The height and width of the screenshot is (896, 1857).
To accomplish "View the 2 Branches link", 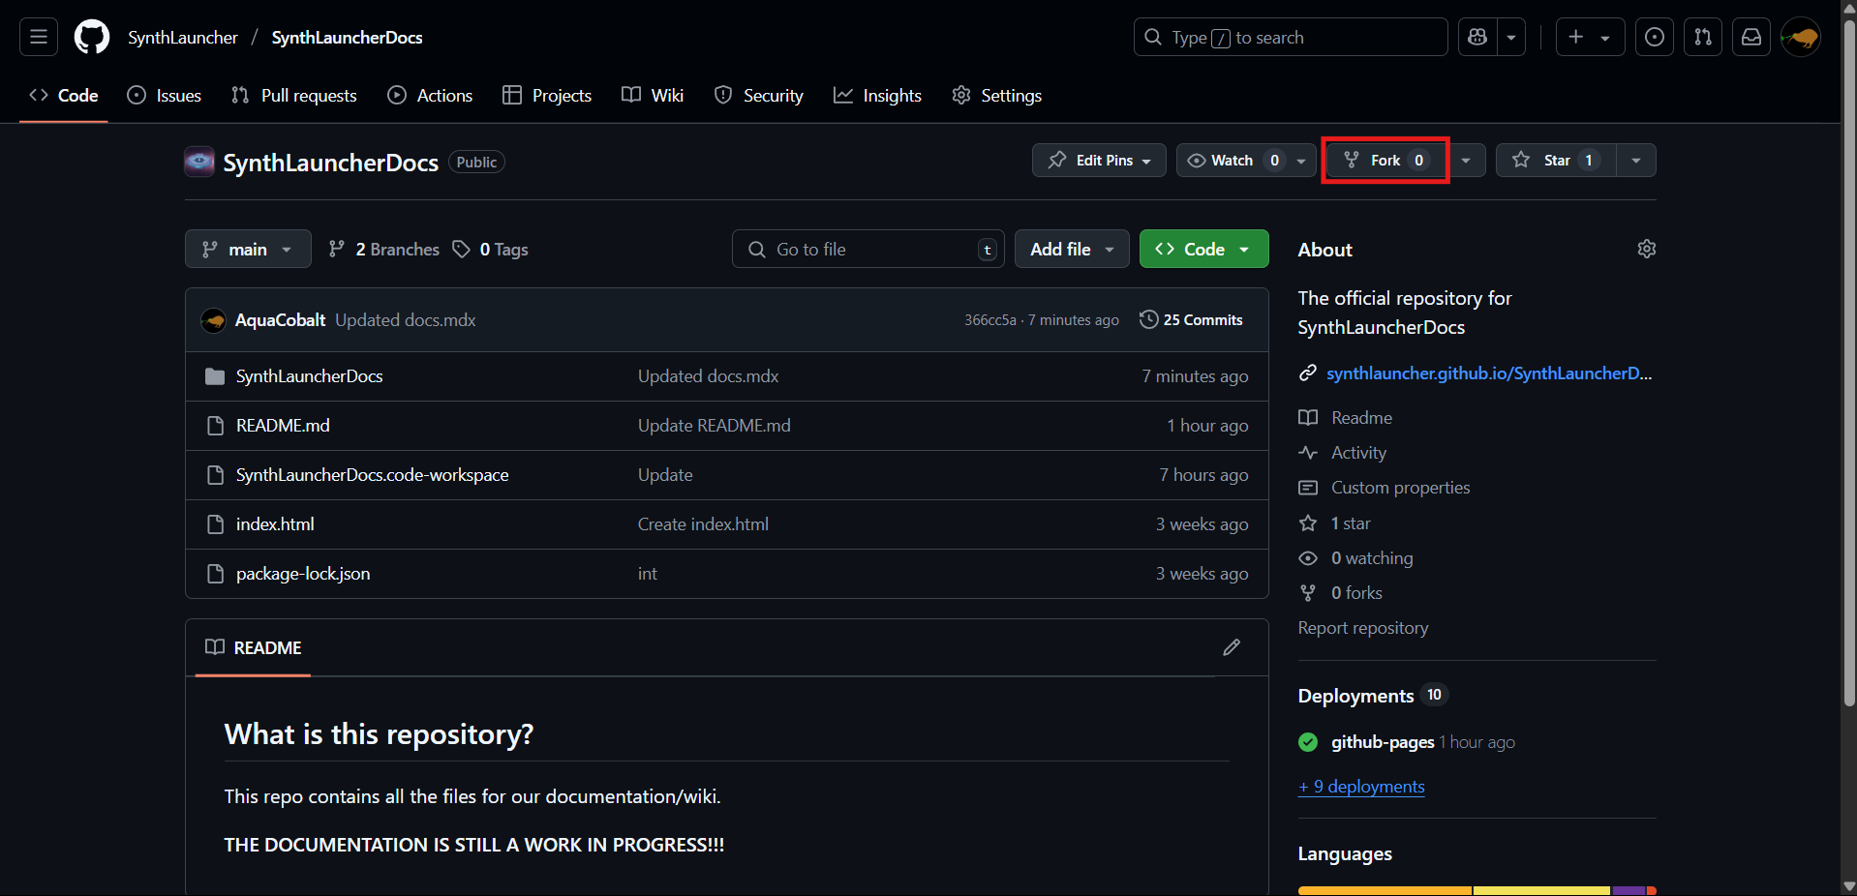I will point(383,249).
